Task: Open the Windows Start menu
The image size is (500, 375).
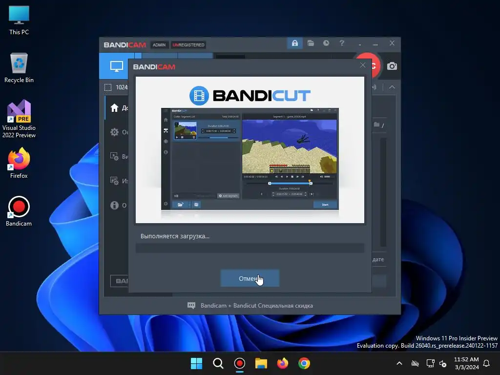Action: (196, 363)
